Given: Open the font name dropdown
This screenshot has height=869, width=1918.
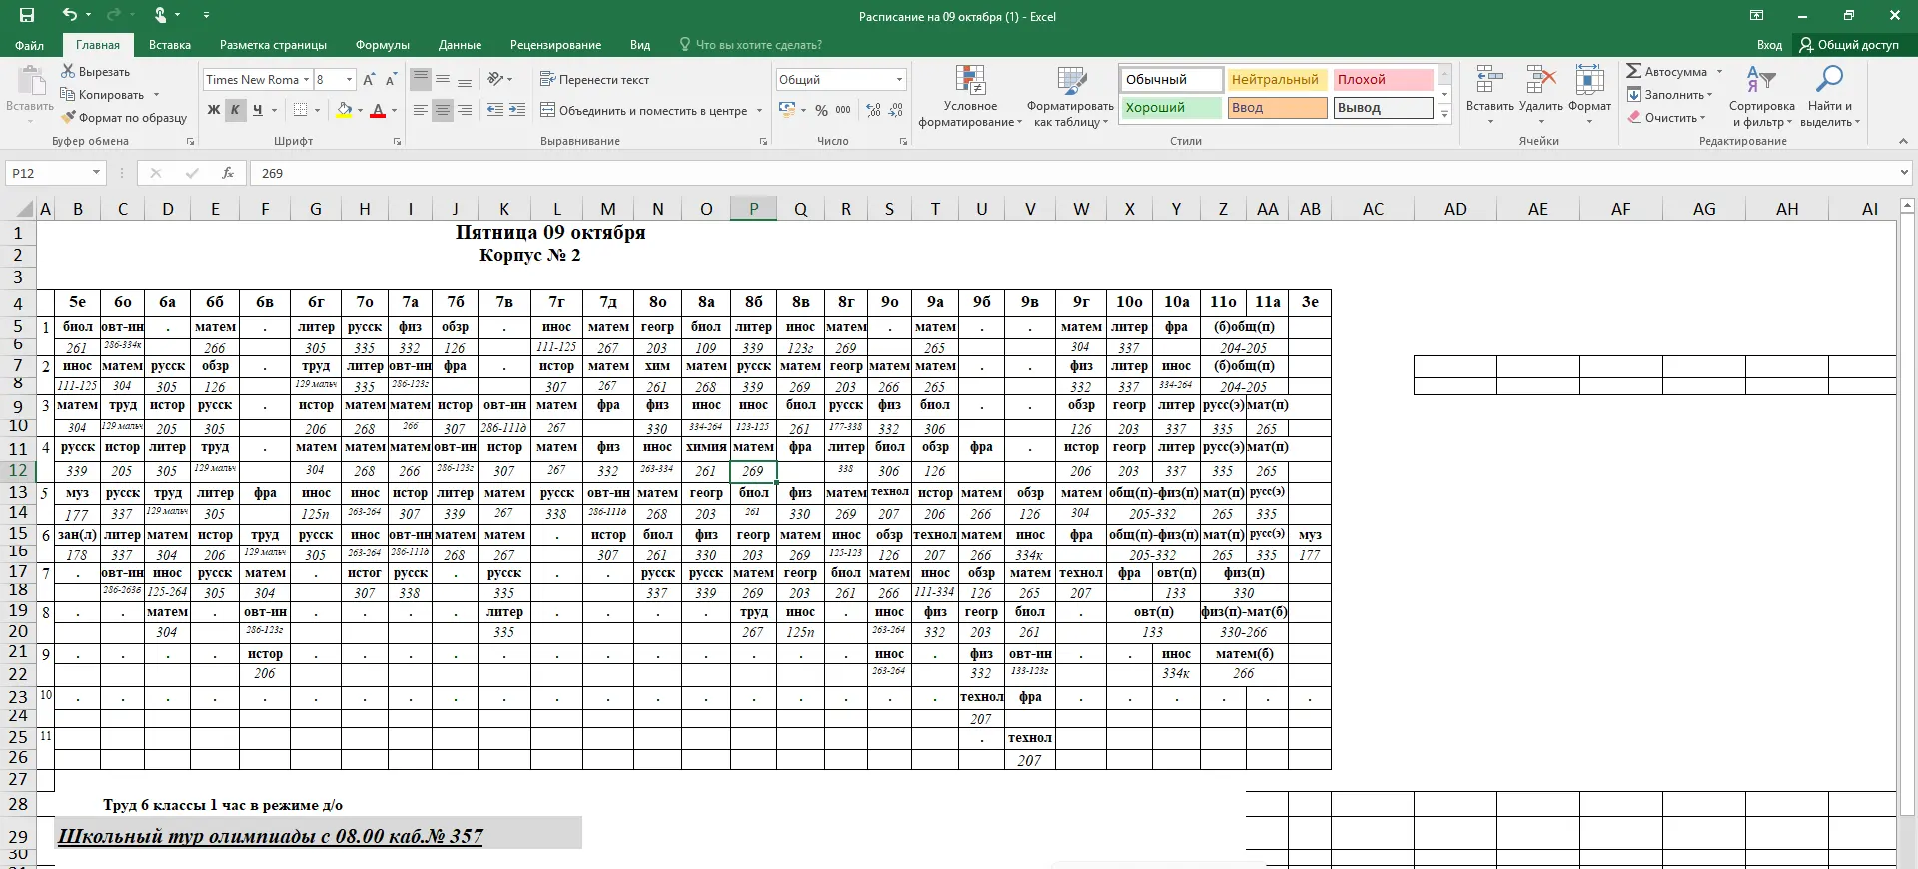Looking at the screenshot, I should [305, 80].
